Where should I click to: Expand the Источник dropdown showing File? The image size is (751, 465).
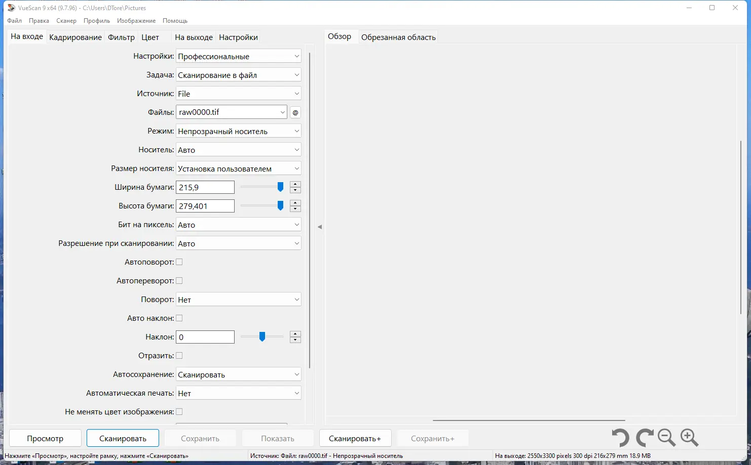pos(238,94)
